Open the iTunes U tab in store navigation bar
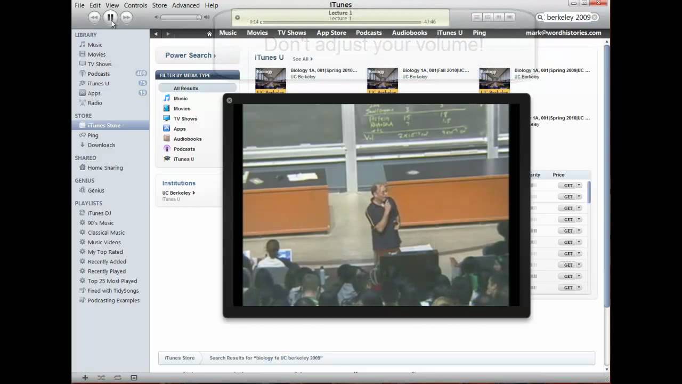The image size is (682, 384). [x=450, y=33]
